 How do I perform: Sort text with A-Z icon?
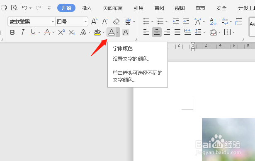[x=213, y=21]
